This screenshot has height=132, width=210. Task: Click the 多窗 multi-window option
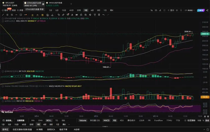(20, 10)
